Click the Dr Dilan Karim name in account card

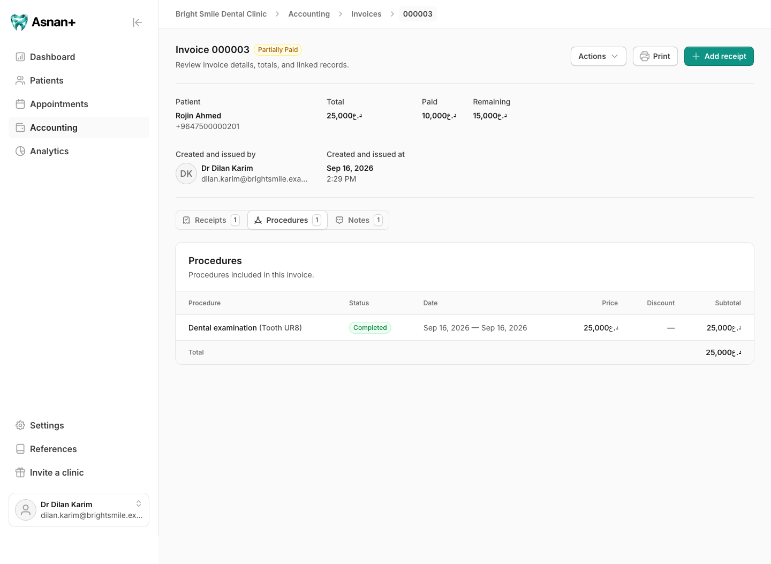tap(66, 505)
